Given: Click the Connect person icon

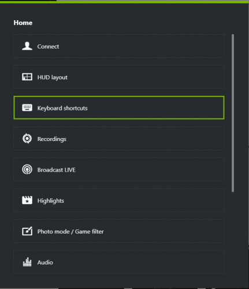Looking at the screenshot, I should click(27, 46).
